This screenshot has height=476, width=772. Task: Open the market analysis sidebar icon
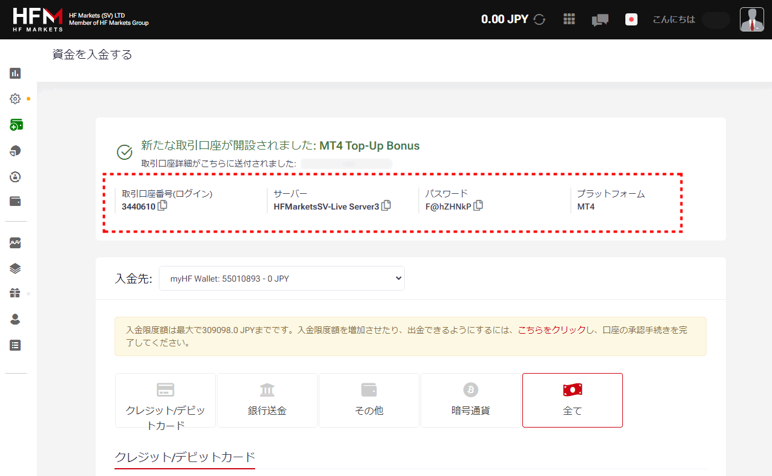[x=15, y=243]
